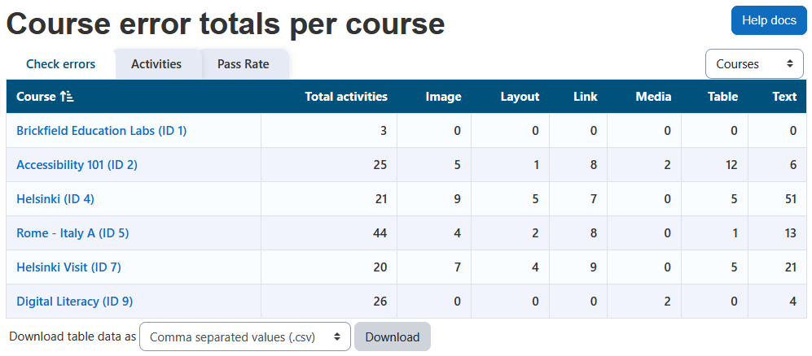Click the sort ascending icon beside Course
The height and width of the screenshot is (356, 812).
click(67, 97)
